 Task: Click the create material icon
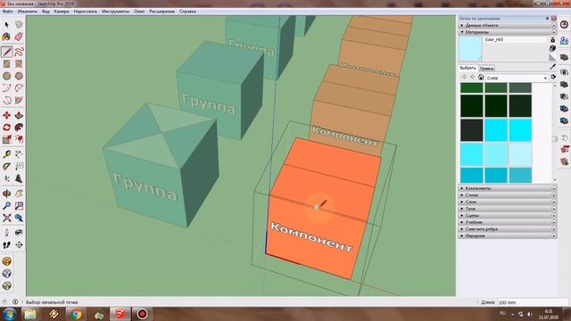[553, 48]
